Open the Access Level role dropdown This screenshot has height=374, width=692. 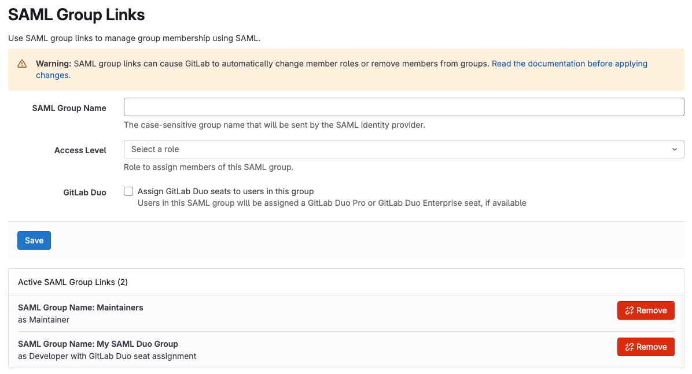(x=403, y=149)
